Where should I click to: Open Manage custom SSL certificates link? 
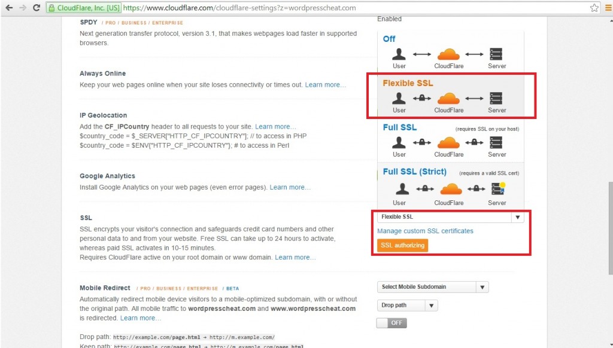pos(425,231)
